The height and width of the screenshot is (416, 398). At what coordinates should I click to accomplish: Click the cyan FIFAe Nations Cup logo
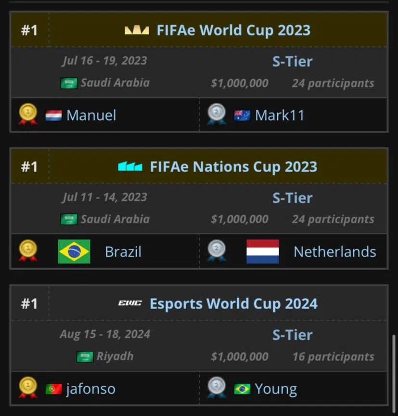pos(130,166)
